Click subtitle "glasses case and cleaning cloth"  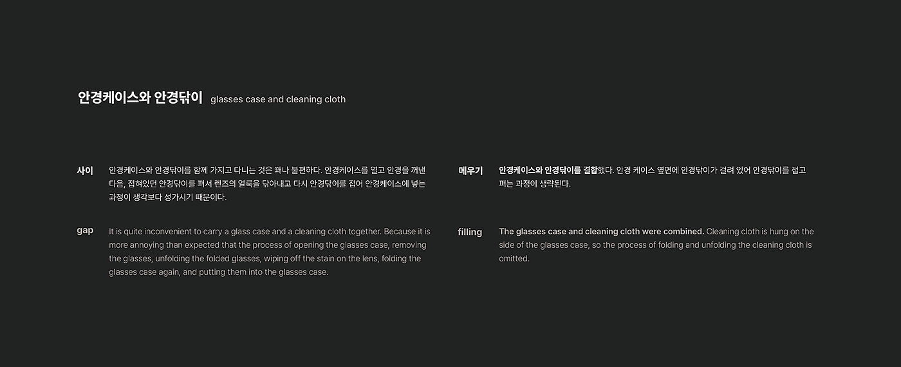(x=278, y=99)
